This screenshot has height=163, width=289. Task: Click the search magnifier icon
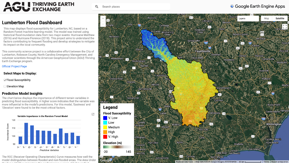click(x=97, y=6)
